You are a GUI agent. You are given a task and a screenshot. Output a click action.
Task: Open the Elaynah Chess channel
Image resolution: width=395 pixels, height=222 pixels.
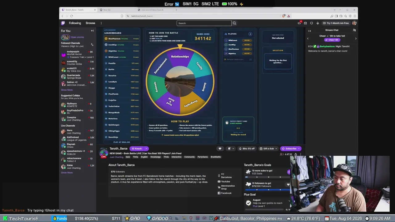(77, 146)
